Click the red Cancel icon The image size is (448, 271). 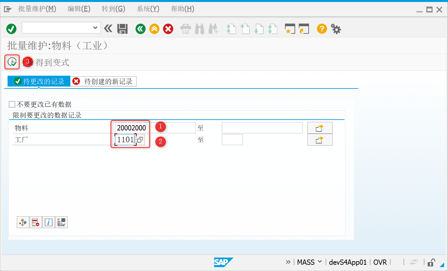point(168,29)
